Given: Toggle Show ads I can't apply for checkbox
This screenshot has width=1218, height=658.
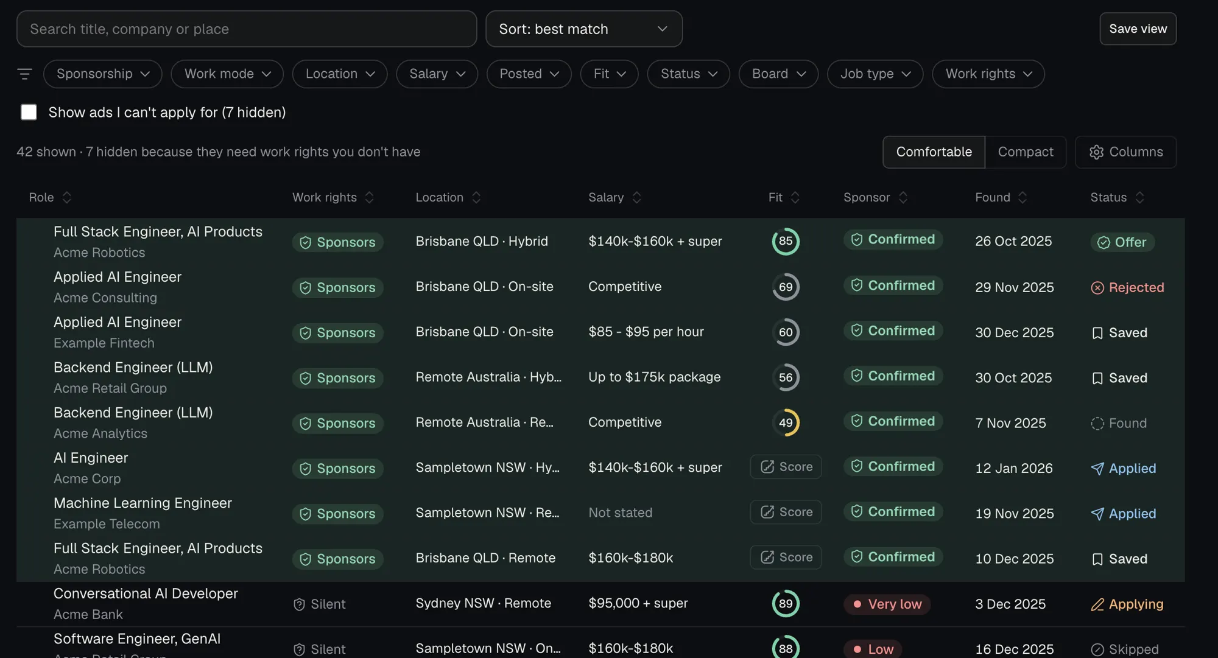Looking at the screenshot, I should pyautogui.click(x=29, y=112).
